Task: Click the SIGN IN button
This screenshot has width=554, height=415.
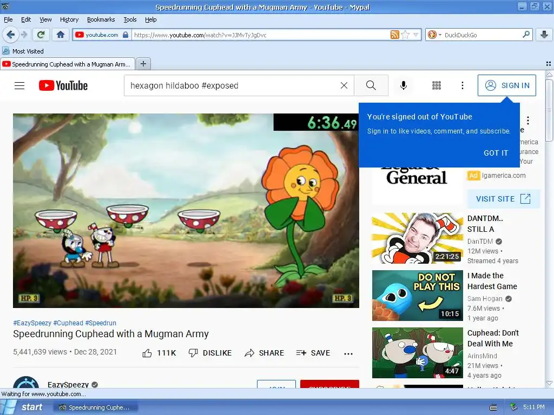Action: tap(506, 85)
